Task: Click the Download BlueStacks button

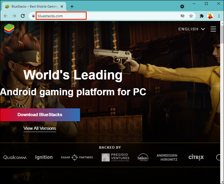Action: pos(40,115)
